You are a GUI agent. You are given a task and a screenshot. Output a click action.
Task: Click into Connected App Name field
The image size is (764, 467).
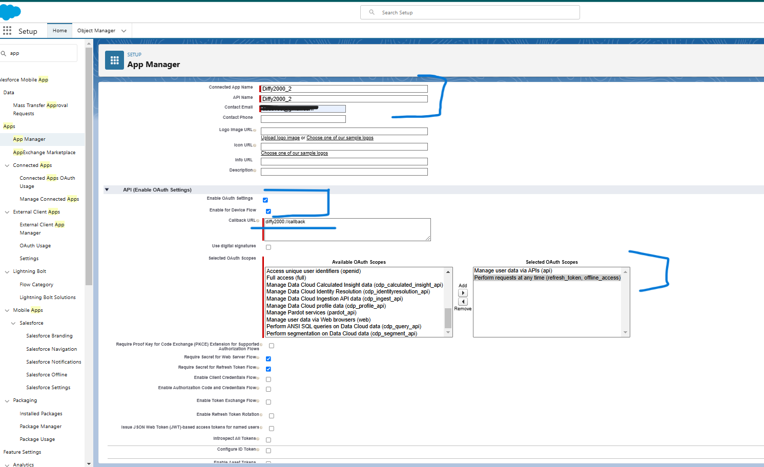[x=344, y=89]
